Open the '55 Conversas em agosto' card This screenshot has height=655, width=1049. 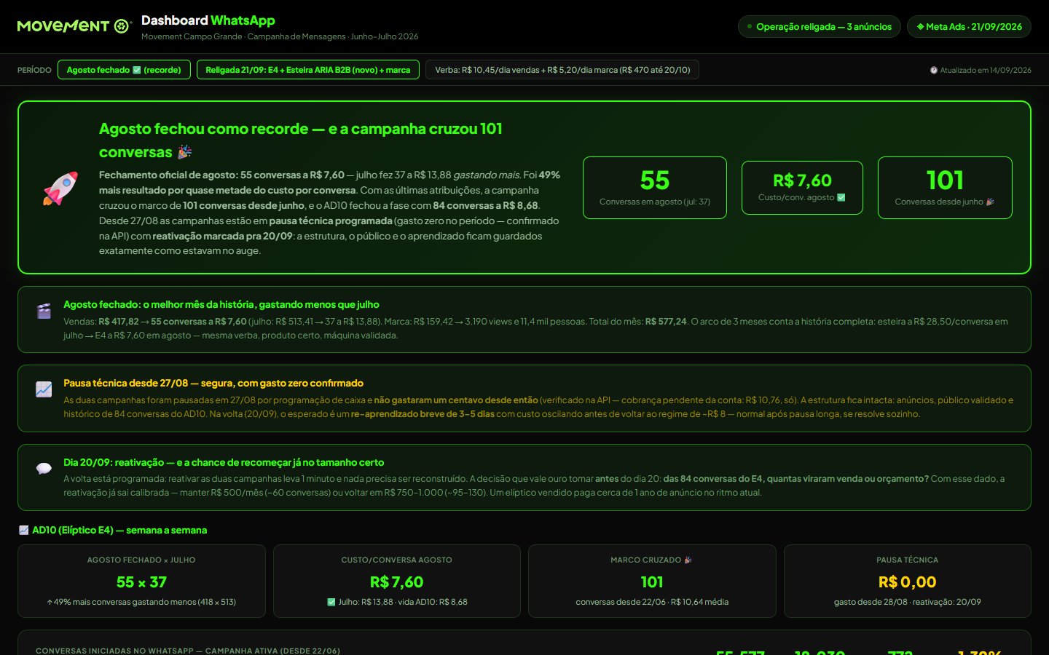[655, 188]
